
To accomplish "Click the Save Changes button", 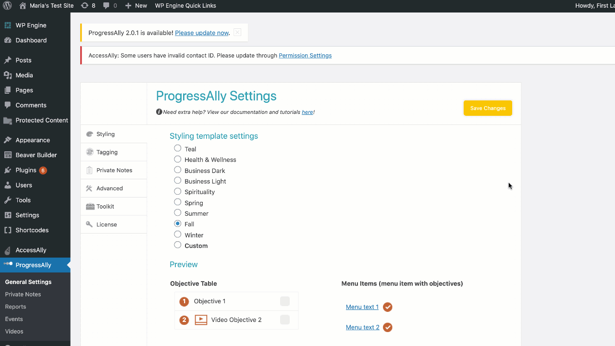I will tap(488, 108).
